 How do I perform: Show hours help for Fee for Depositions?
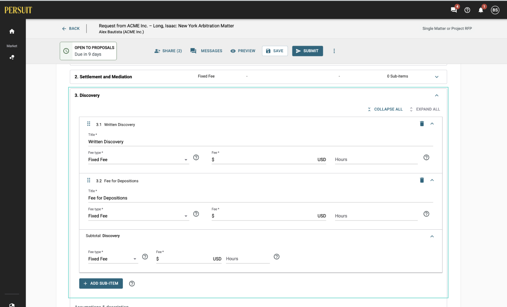pos(426,214)
